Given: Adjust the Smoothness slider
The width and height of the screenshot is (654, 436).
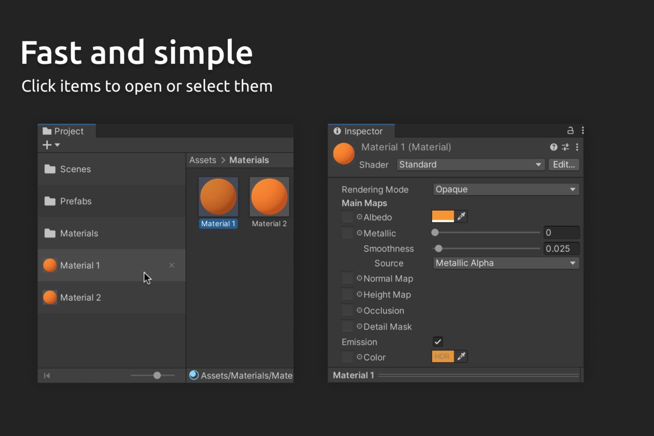Looking at the screenshot, I should [x=487, y=249].
